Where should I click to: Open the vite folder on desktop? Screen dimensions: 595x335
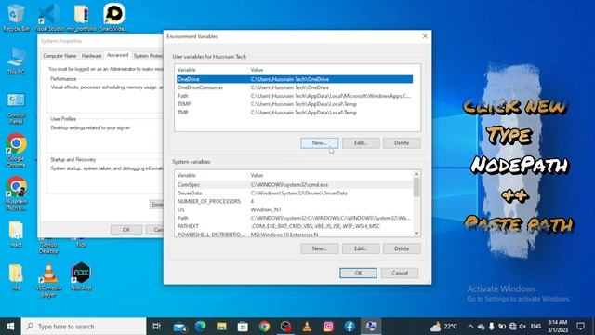(x=16, y=277)
